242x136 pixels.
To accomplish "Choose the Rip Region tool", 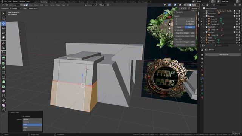I will pyautogui.click(x=3, y=110).
